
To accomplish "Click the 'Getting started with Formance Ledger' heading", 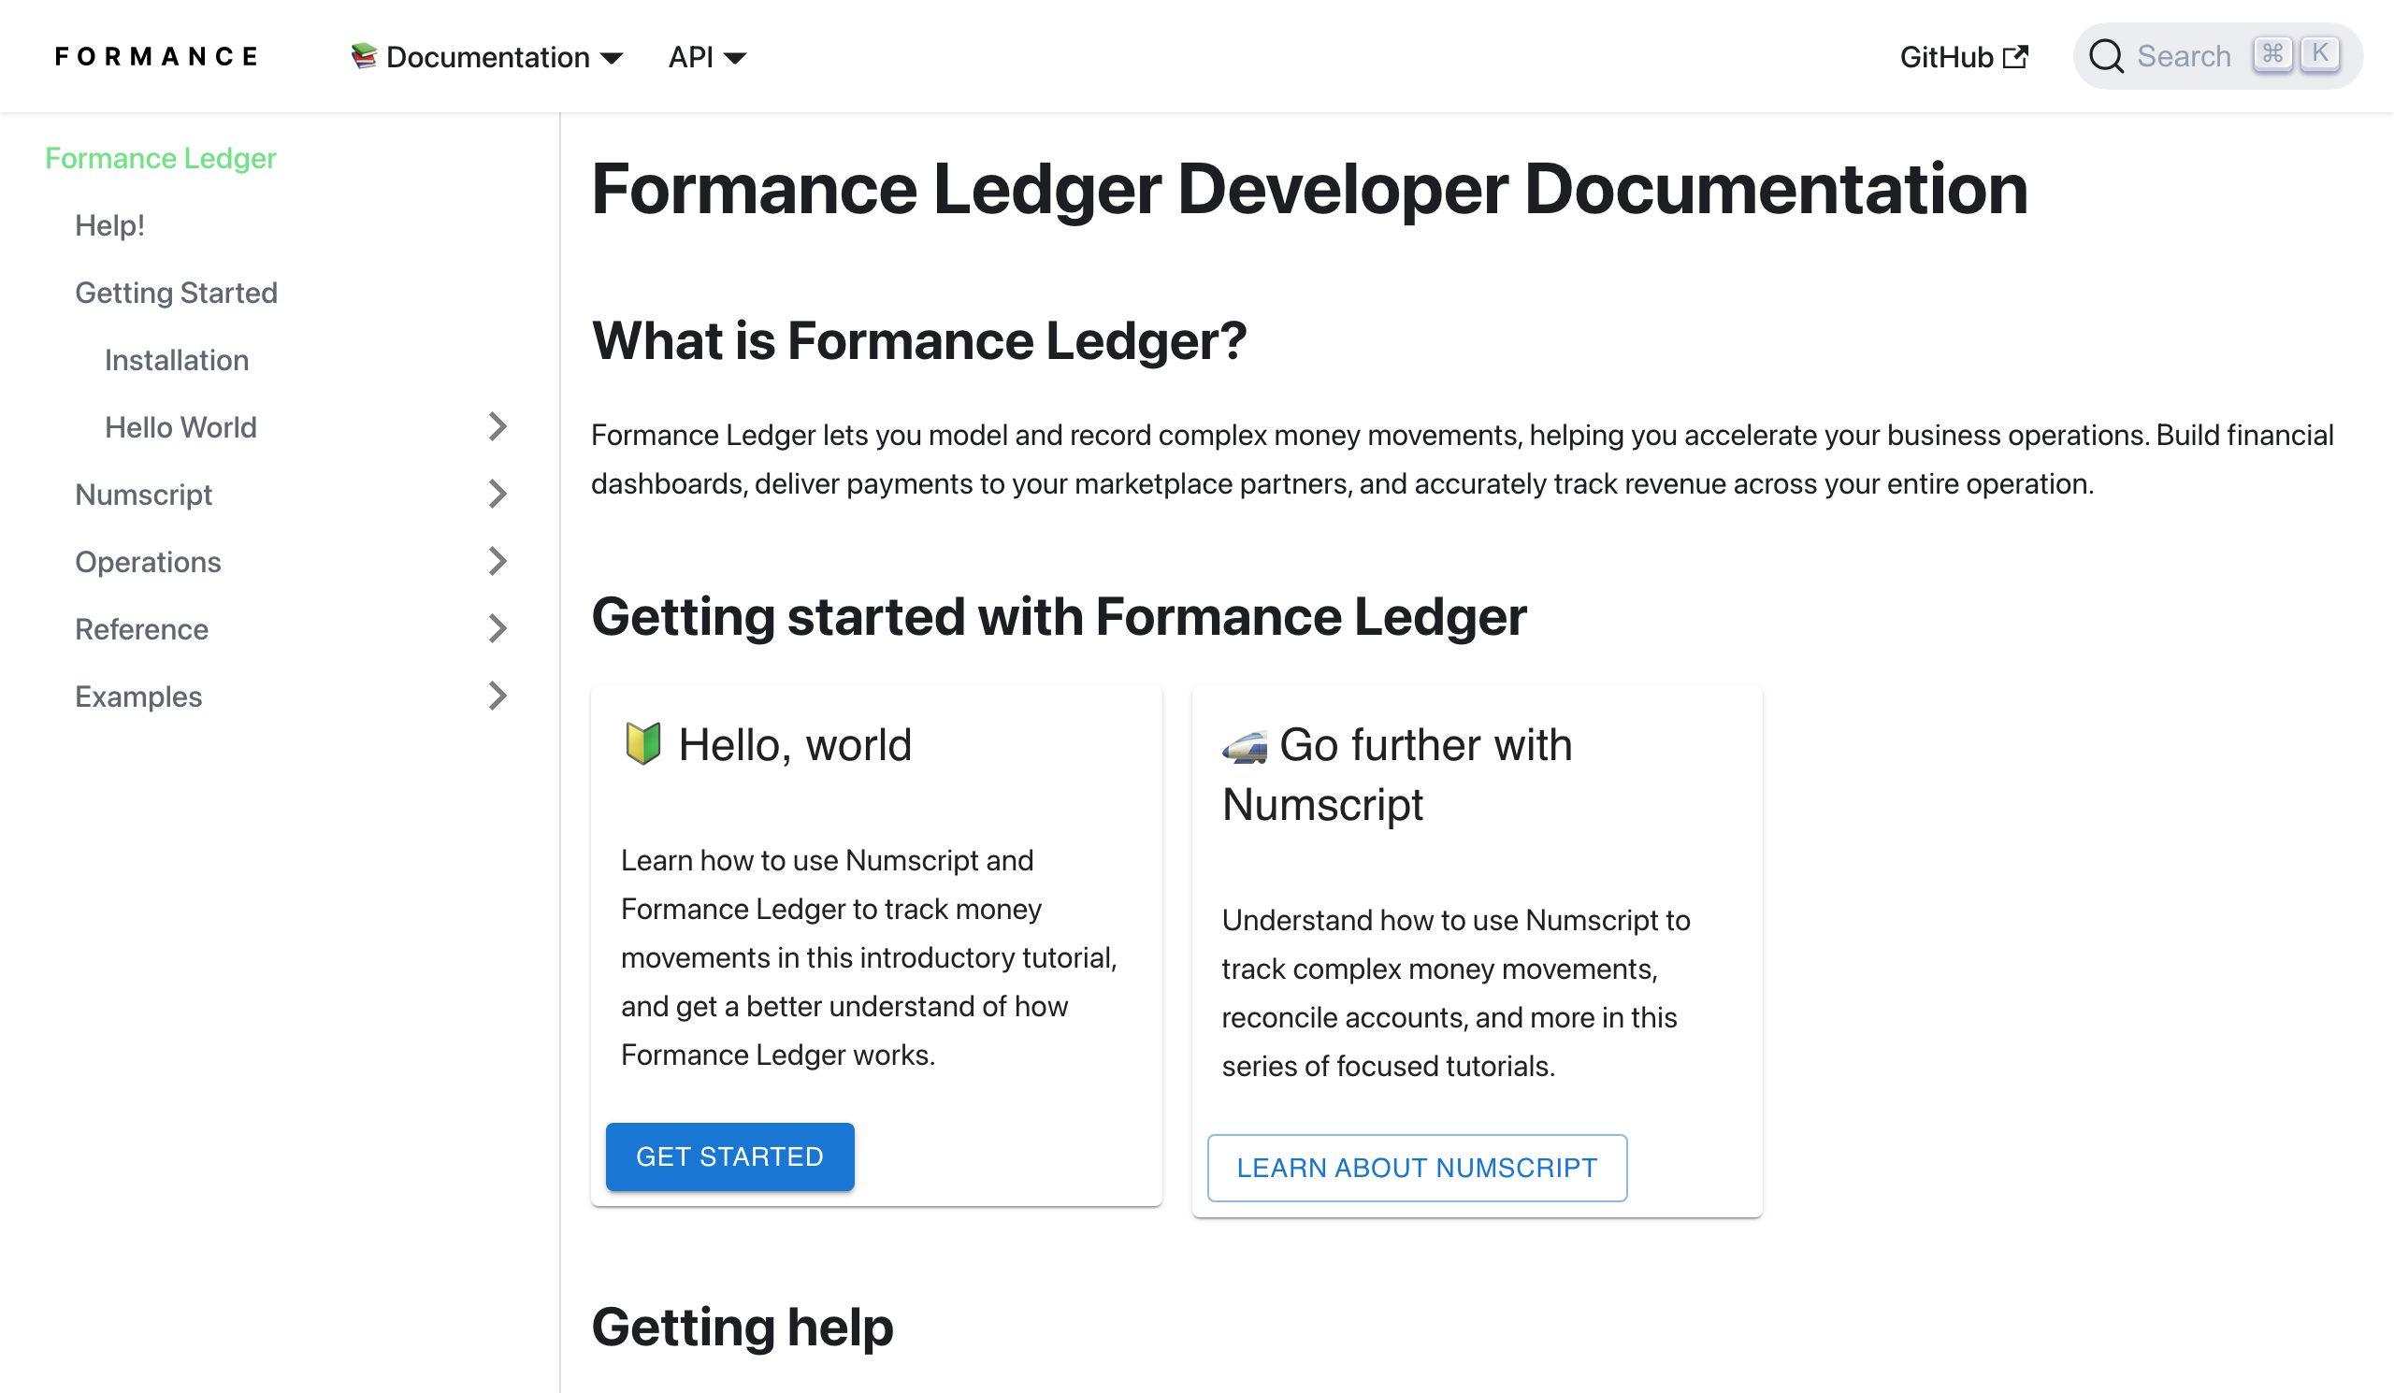I will point(1059,616).
